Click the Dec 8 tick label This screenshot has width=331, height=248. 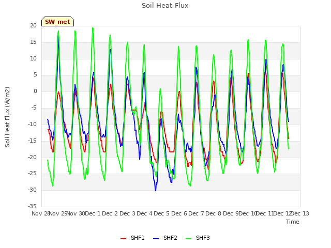[x=214, y=213]
